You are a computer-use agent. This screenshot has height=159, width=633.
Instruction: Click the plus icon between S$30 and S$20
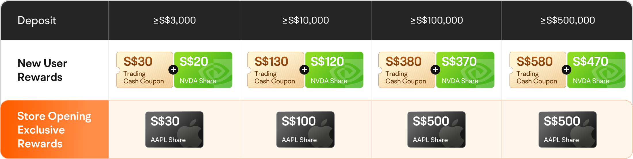173,70
